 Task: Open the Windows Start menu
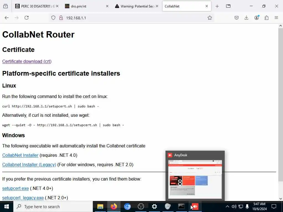[x=7, y=206]
